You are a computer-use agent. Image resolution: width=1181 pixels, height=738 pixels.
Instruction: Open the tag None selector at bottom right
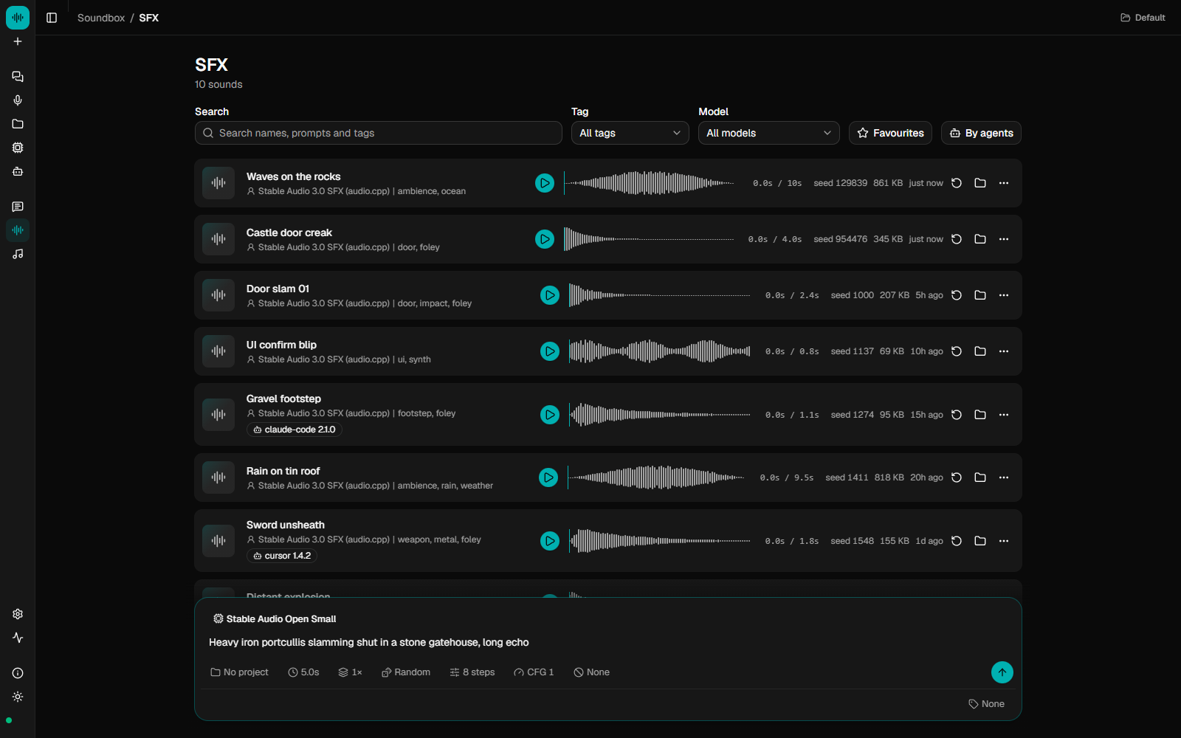point(987,704)
